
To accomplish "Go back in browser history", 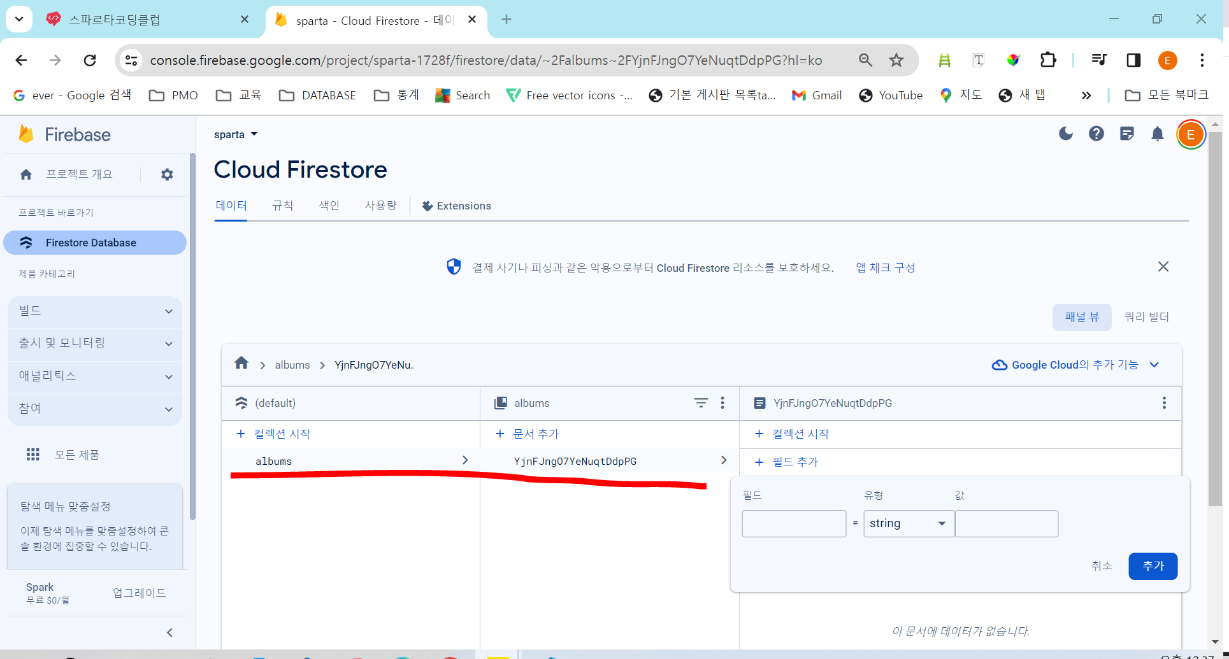I will coord(21,60).
